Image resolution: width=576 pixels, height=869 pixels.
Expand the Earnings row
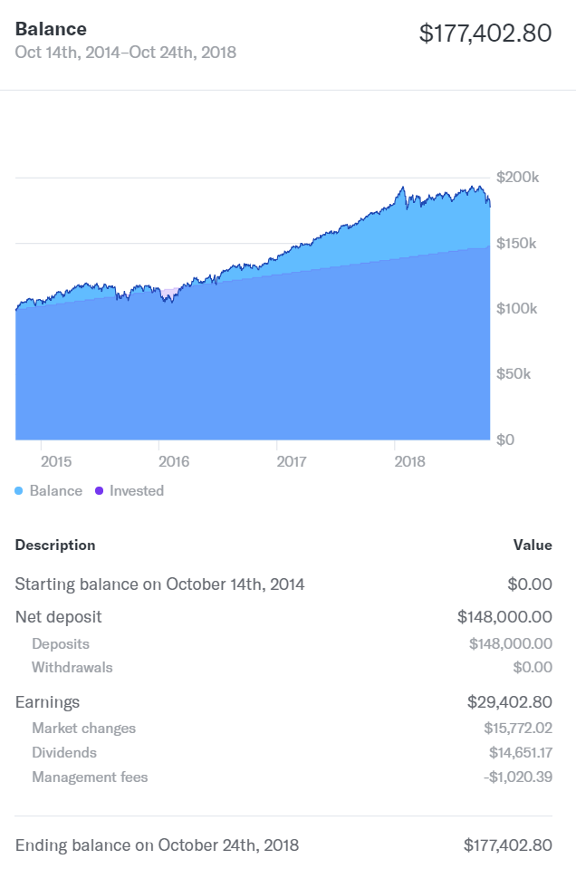point(283,701)
